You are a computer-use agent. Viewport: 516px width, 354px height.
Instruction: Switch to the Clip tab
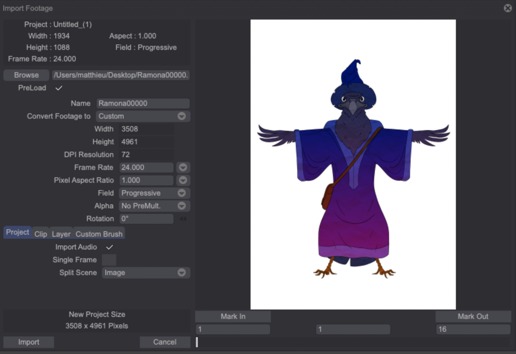pos(41,234)
